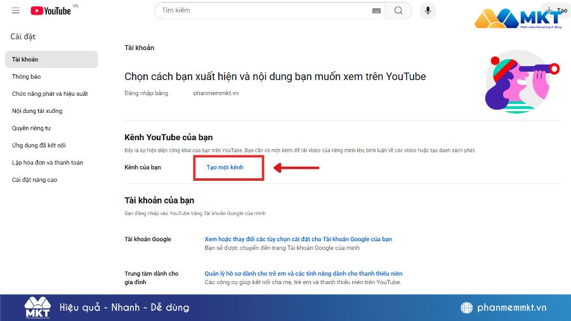Click the YouTube logo
The width and height of the screenshot is (571, 321).
(x=51, y=11)
